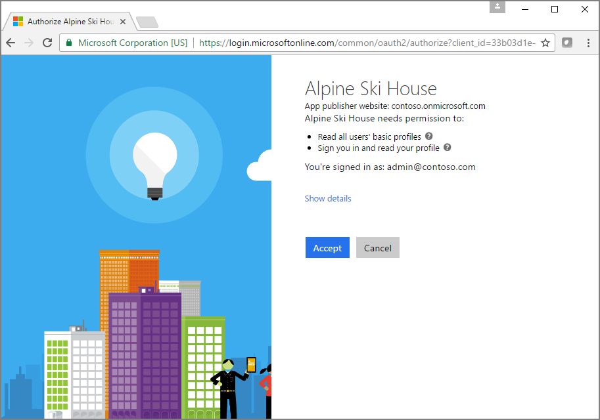This screenshot has height=420, width=600.
Task: Minimize the browser window
Action: tap(525, 9)
